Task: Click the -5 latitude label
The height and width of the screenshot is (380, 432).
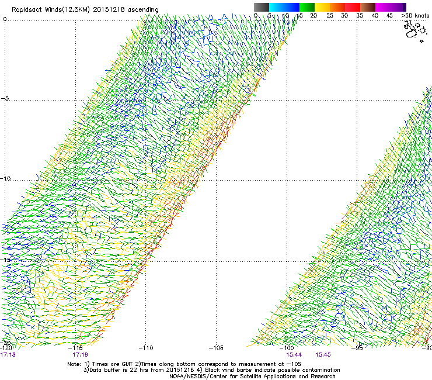Action: 5,98
